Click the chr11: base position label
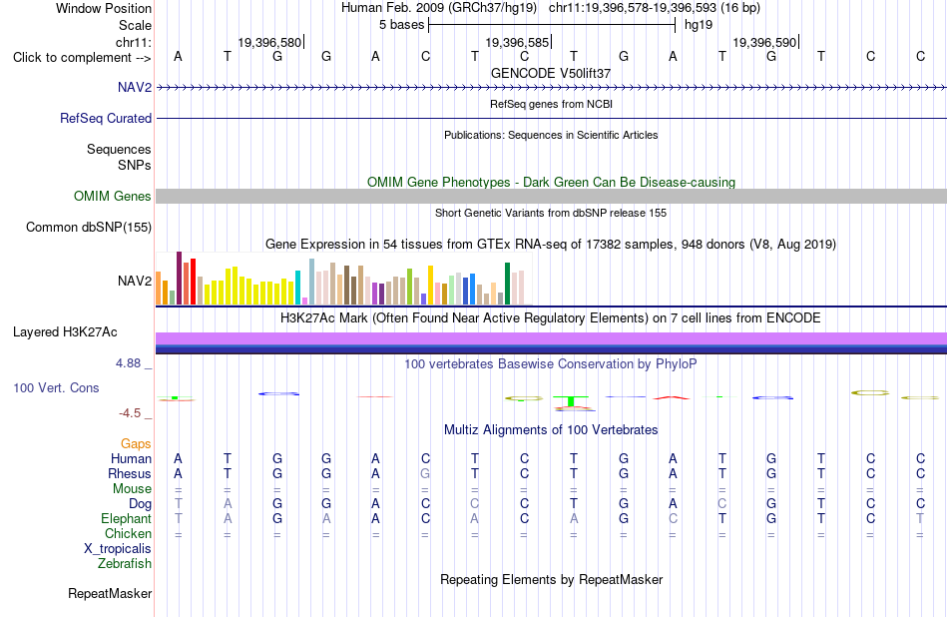Viewport: 948px width, 617px height. tap(133, 42)
